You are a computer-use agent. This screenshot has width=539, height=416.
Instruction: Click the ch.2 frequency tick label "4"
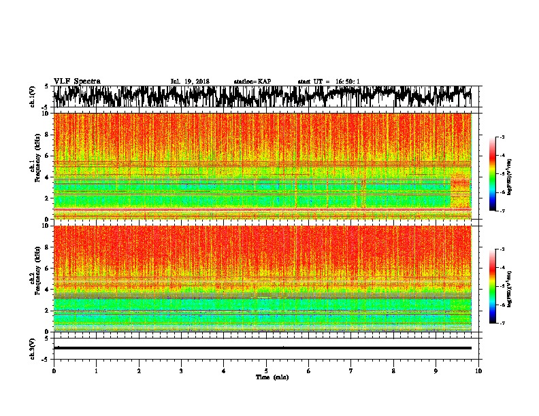point(47,290)
